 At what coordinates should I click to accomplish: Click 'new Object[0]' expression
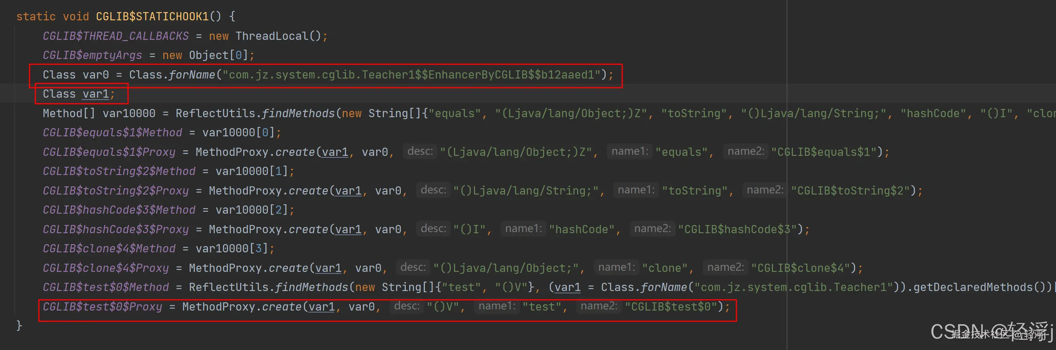pos(205,55)
